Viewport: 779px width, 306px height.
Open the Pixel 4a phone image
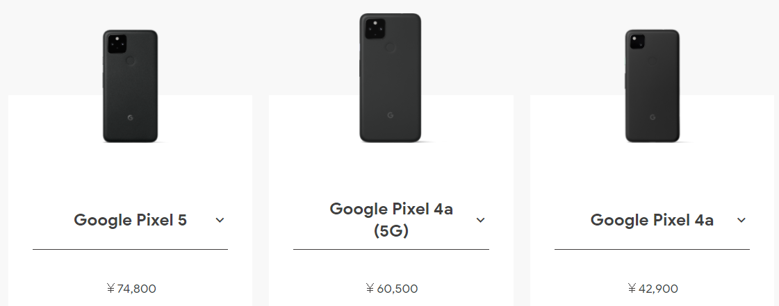pos(652,87)
